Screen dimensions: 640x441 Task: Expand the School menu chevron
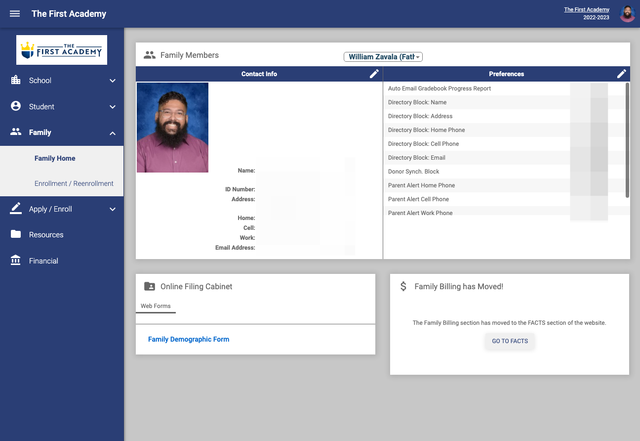[x=113, y=81]
